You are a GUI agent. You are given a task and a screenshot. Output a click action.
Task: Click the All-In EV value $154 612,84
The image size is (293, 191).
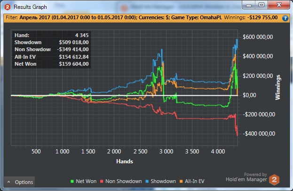point(74,57)
